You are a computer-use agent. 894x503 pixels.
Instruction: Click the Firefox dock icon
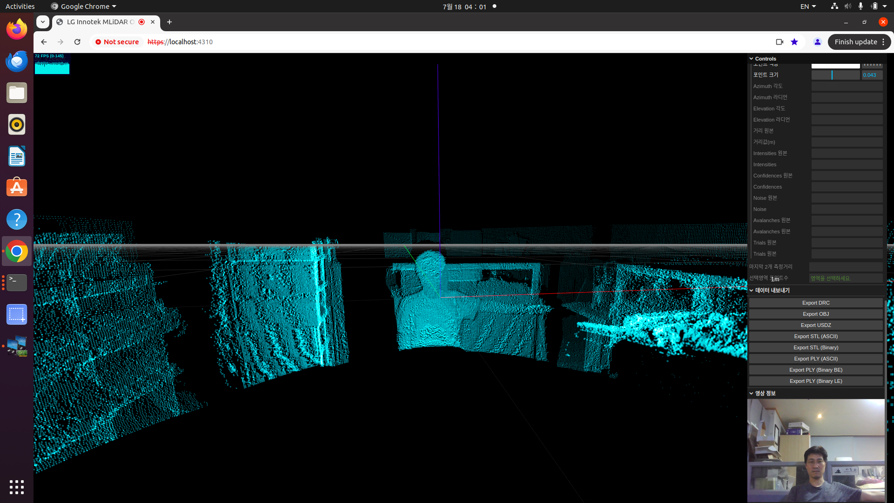(17, 29)
